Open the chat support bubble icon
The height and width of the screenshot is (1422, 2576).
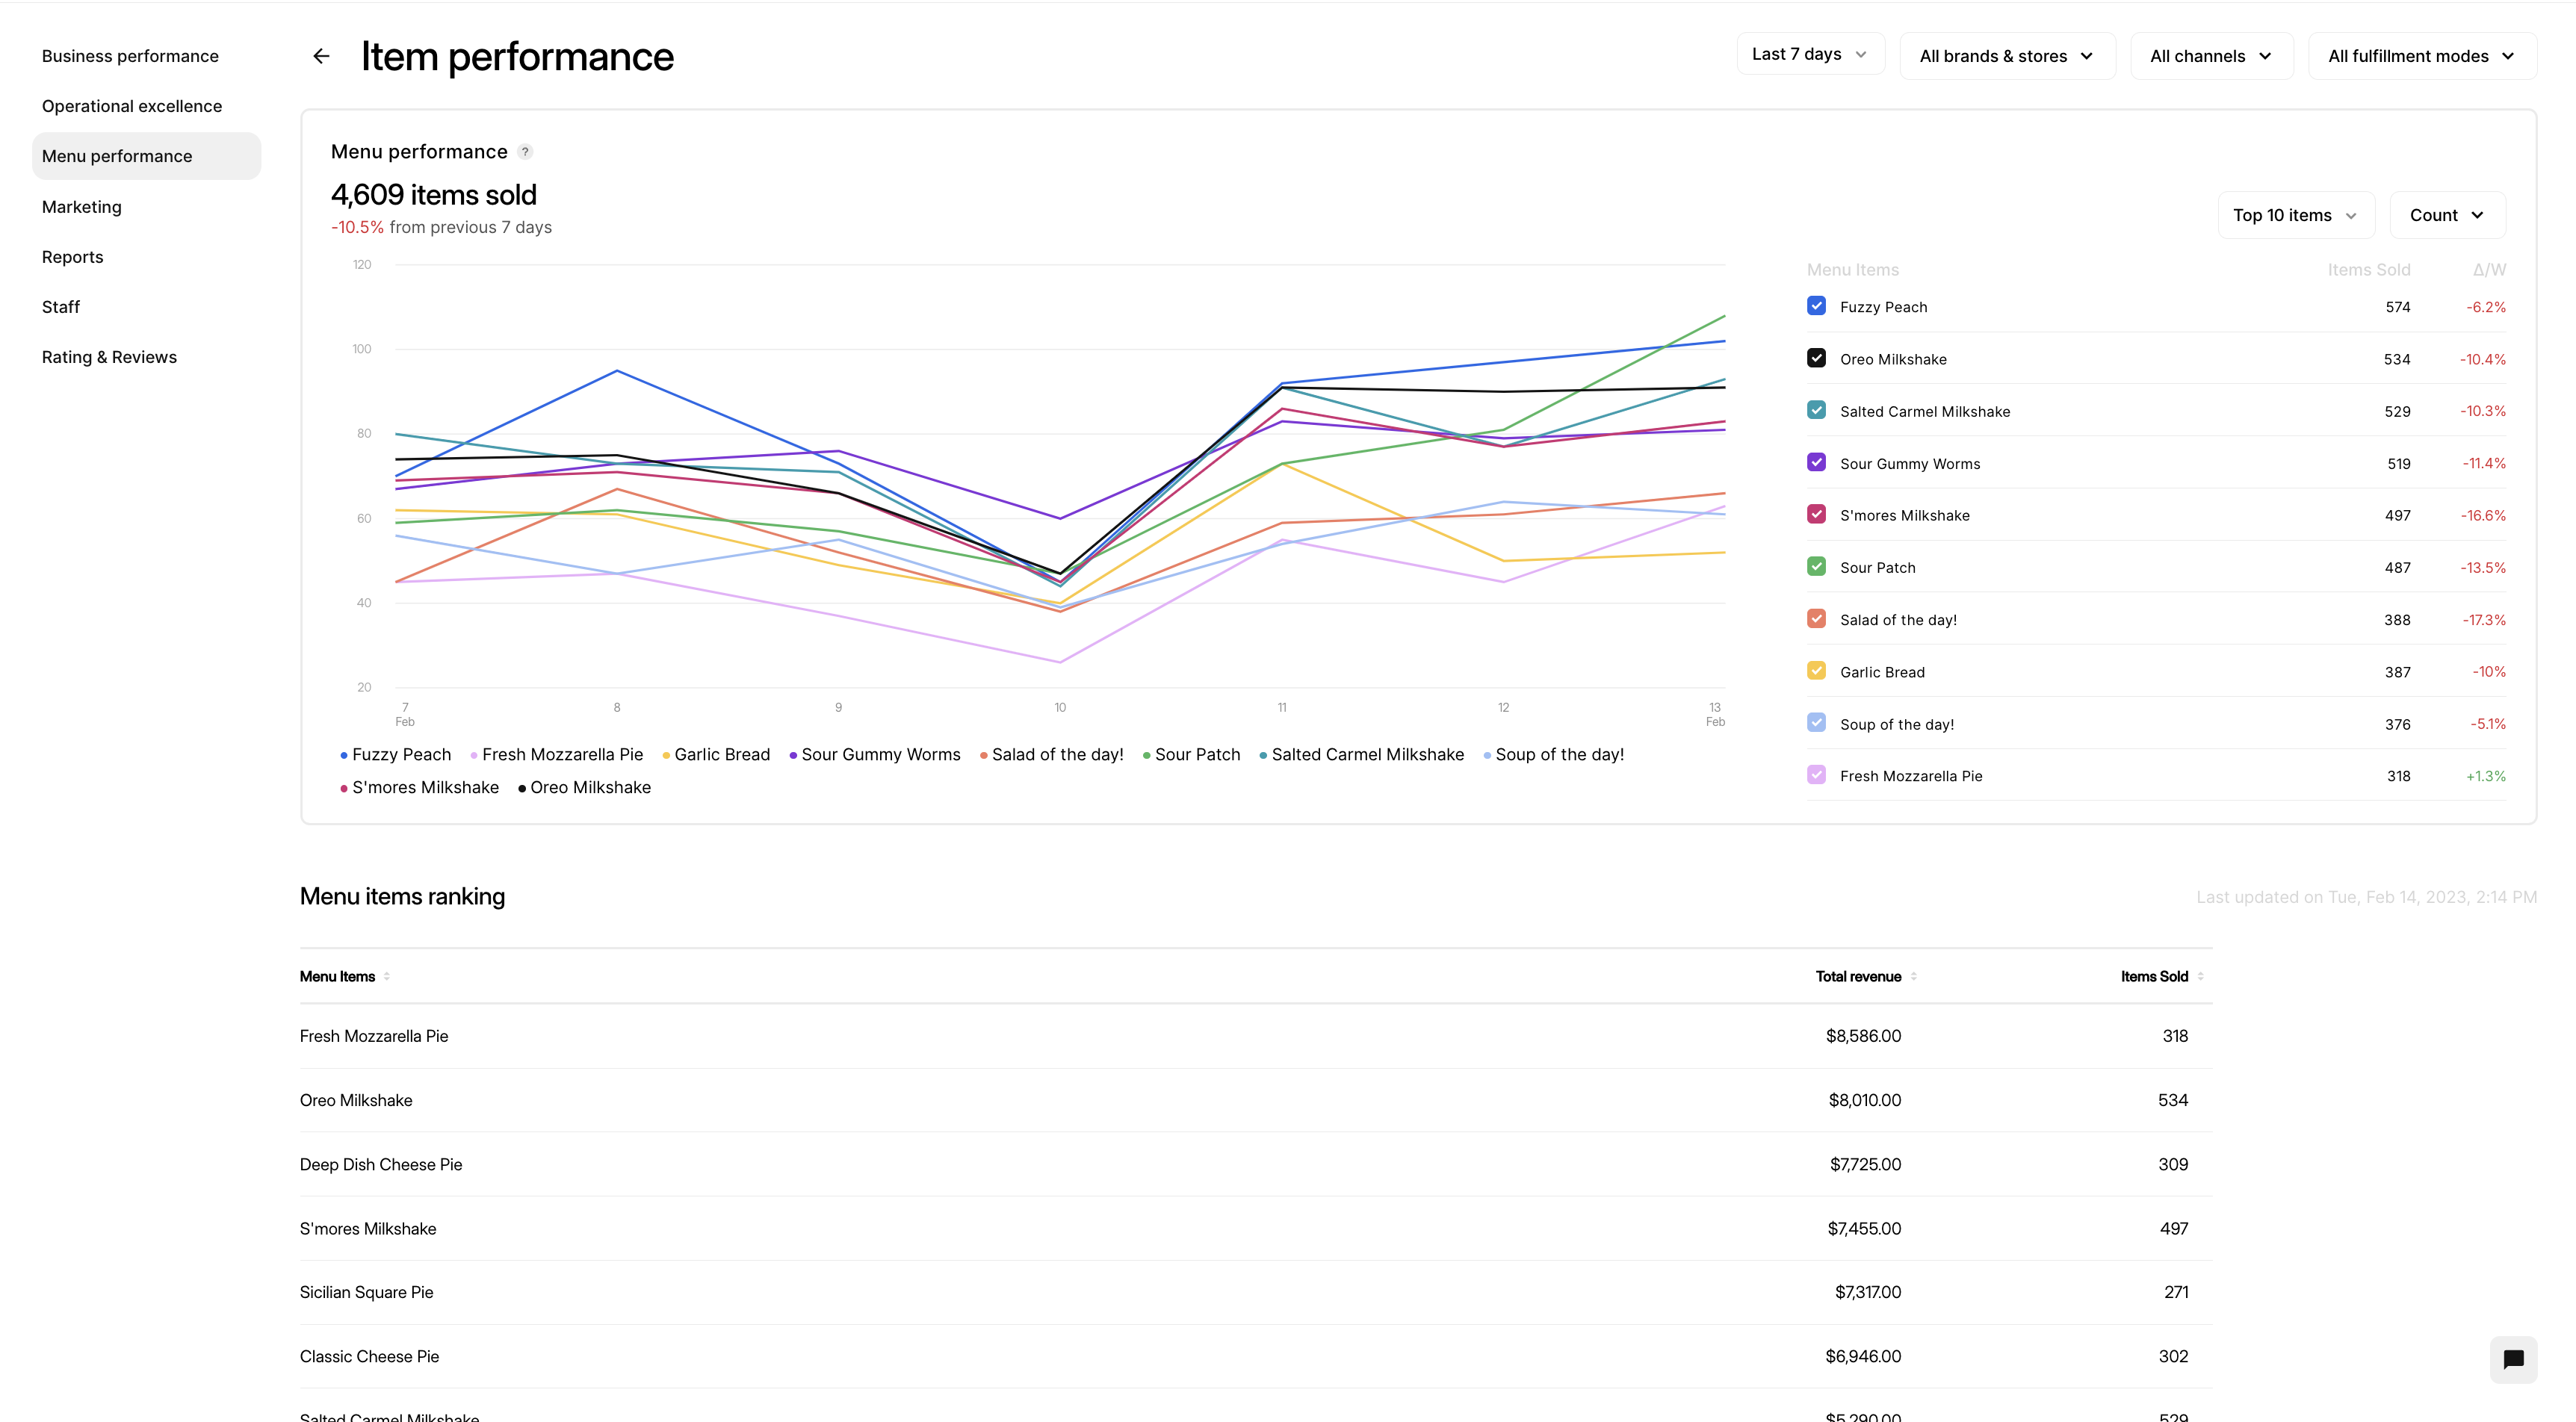coord(2513,1359)
